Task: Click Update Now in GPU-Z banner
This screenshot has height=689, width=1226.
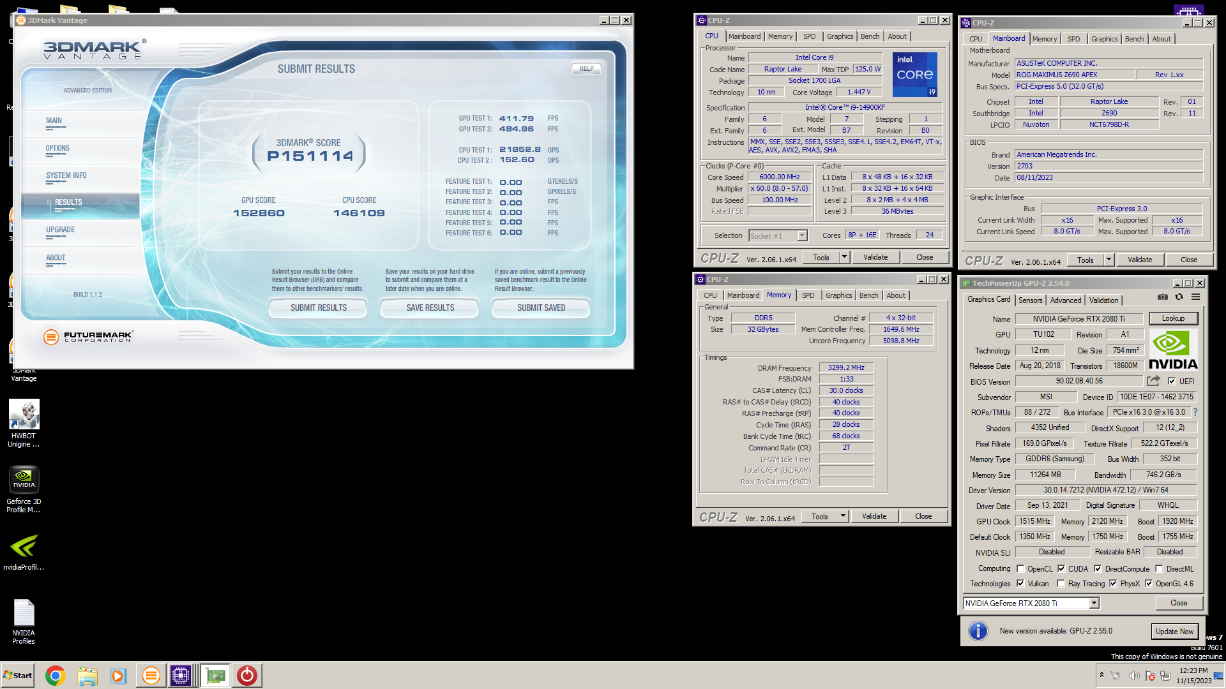Action: pyautogui.click(x=1174, y=631)
